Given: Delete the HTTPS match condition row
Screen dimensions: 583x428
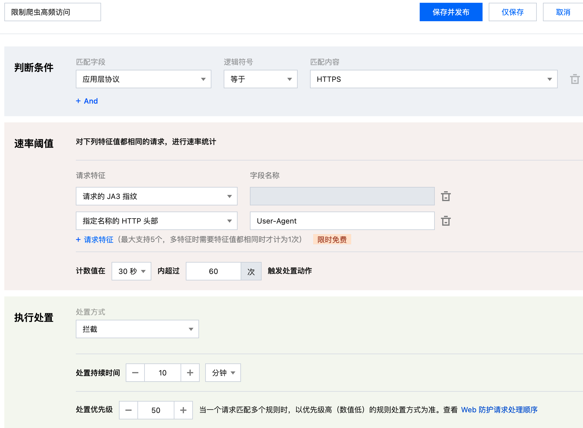Looking at the screenshot, I should pos(575,79).
